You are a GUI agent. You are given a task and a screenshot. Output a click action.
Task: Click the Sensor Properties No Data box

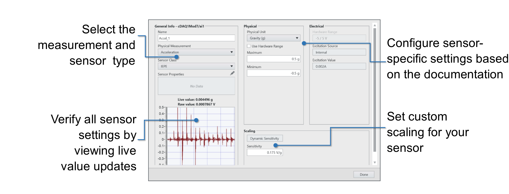(x=196, y=86)
